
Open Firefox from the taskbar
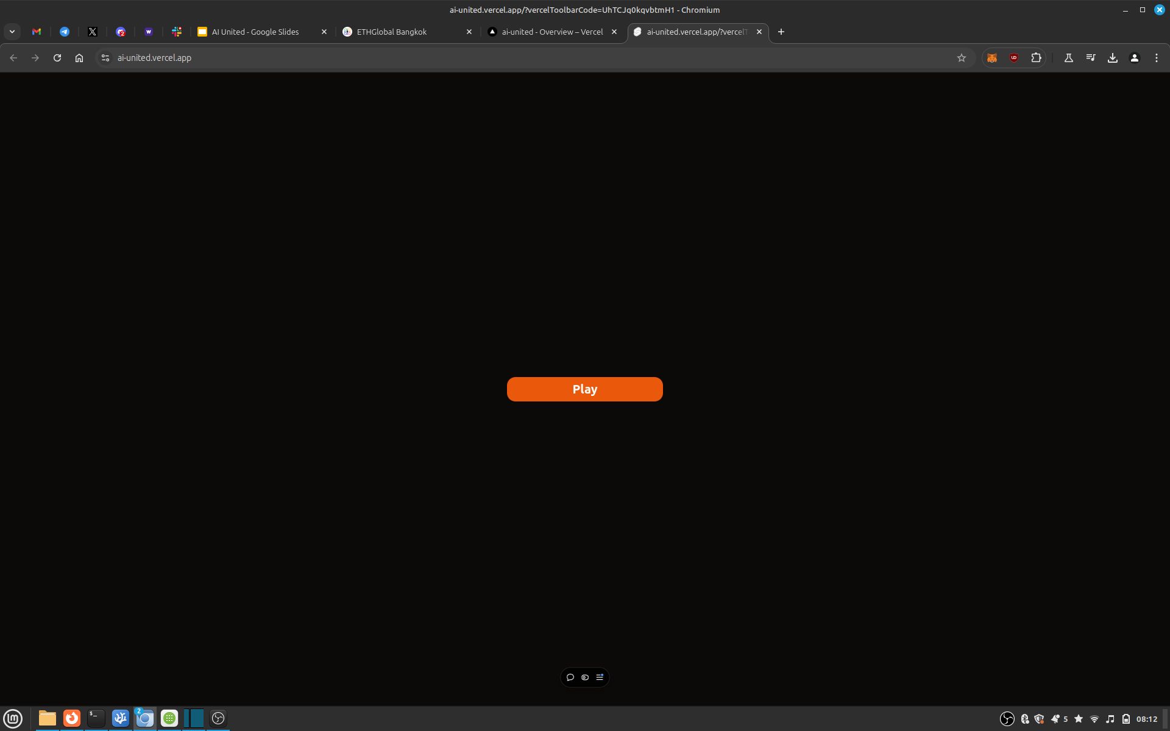click(72, 718)
